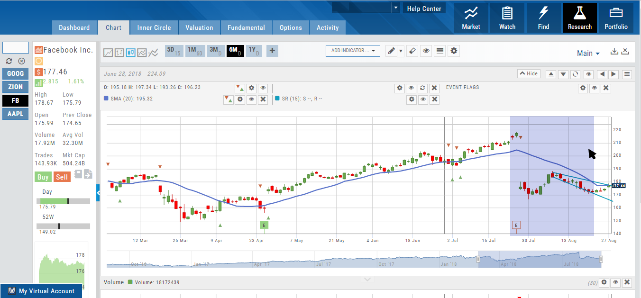Image resolution: width=641 pixels, height=298 pixels.
Task: Open the Help Center link
Action: pyautogui.click(x=424, y=9)
